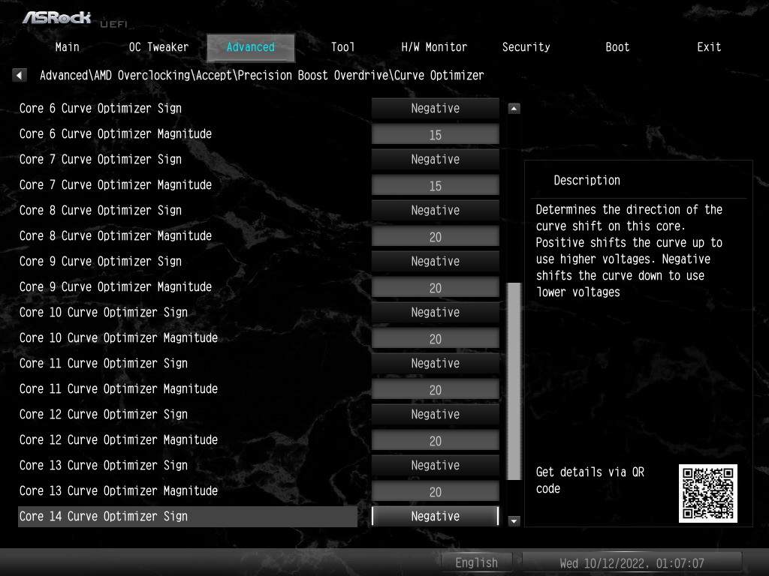Open the Tool tab
The height and width of the screenshot is (576, 769).
point(342,47)
